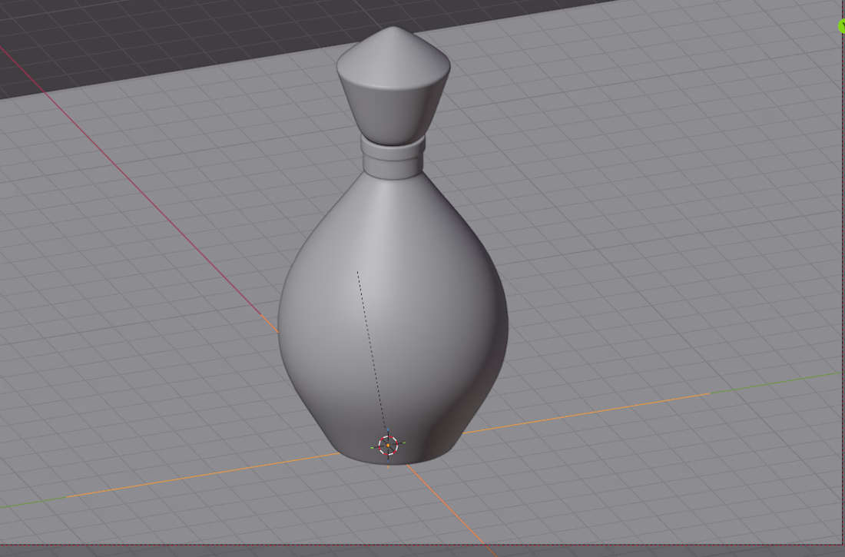
Task: Click the 3D cursor crosshair at bottle base
Action: [388, 446]
